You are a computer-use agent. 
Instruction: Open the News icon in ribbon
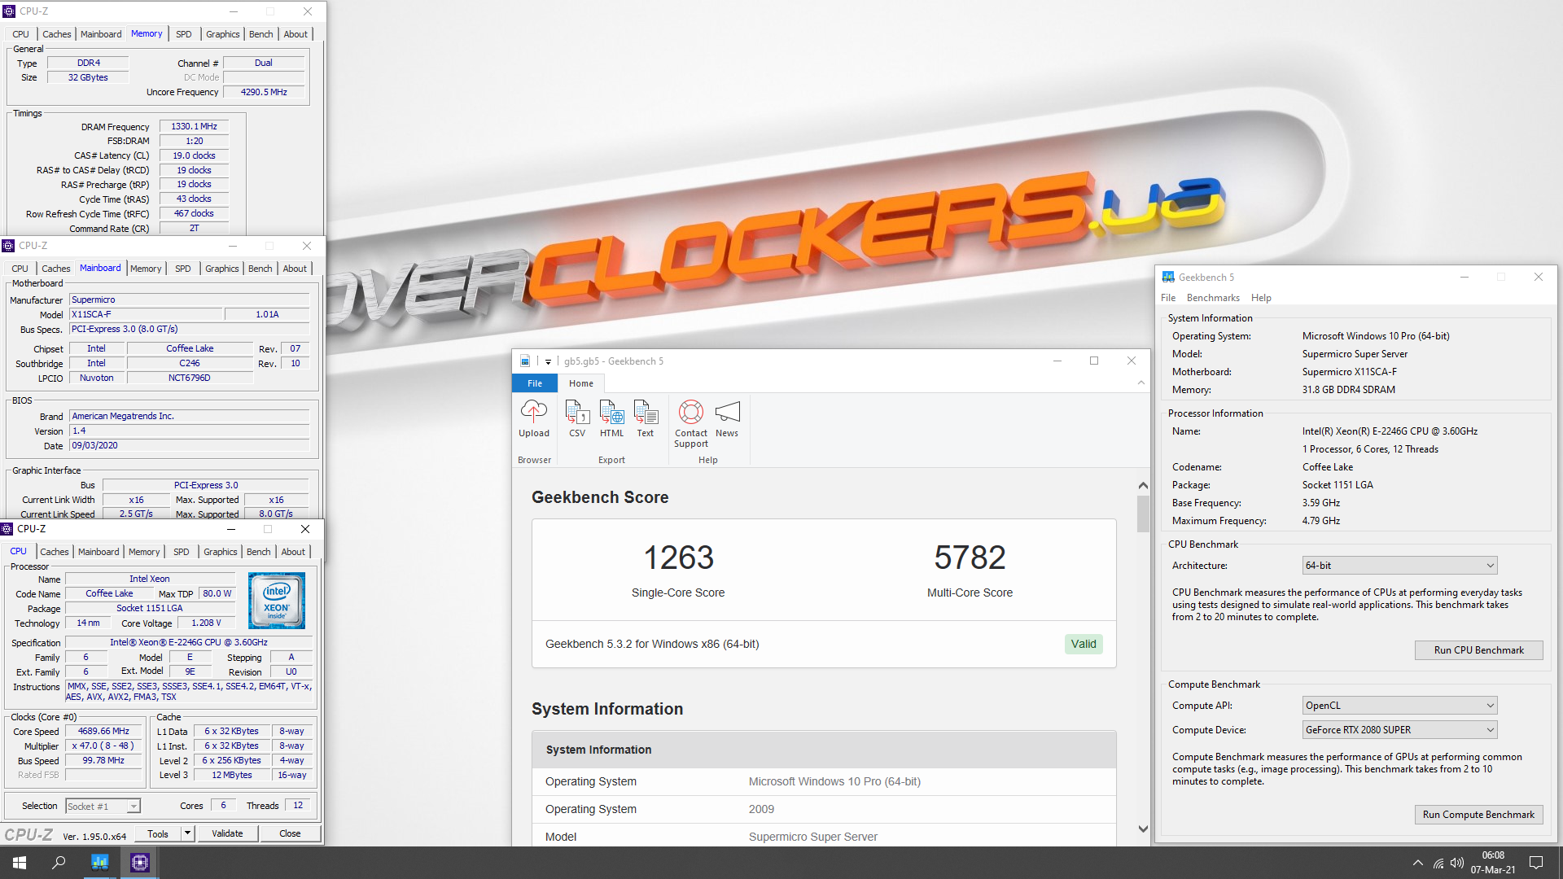[x=727, y=418]
